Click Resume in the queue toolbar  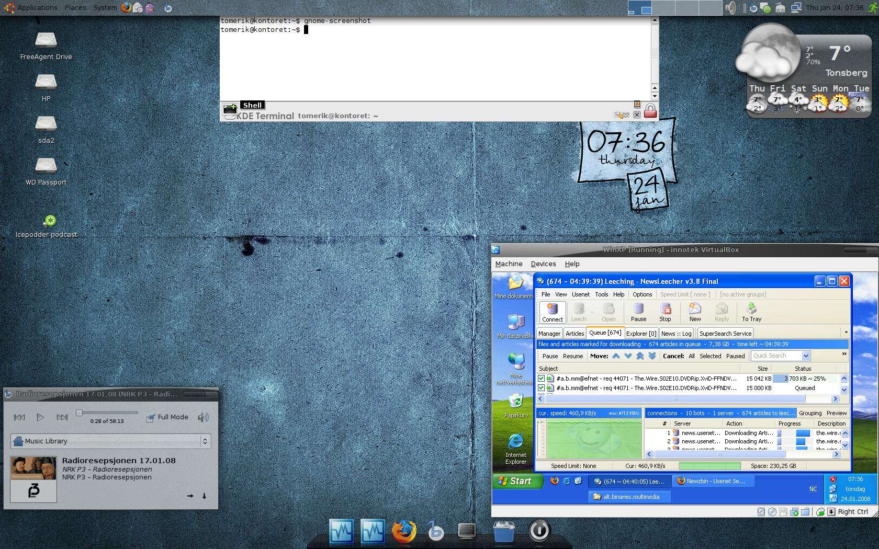pyautogui.click(x=573, y=356)
